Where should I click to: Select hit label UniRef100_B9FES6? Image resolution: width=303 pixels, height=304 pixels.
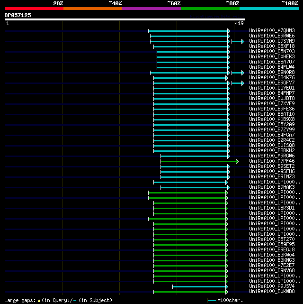tap(272, 109)
